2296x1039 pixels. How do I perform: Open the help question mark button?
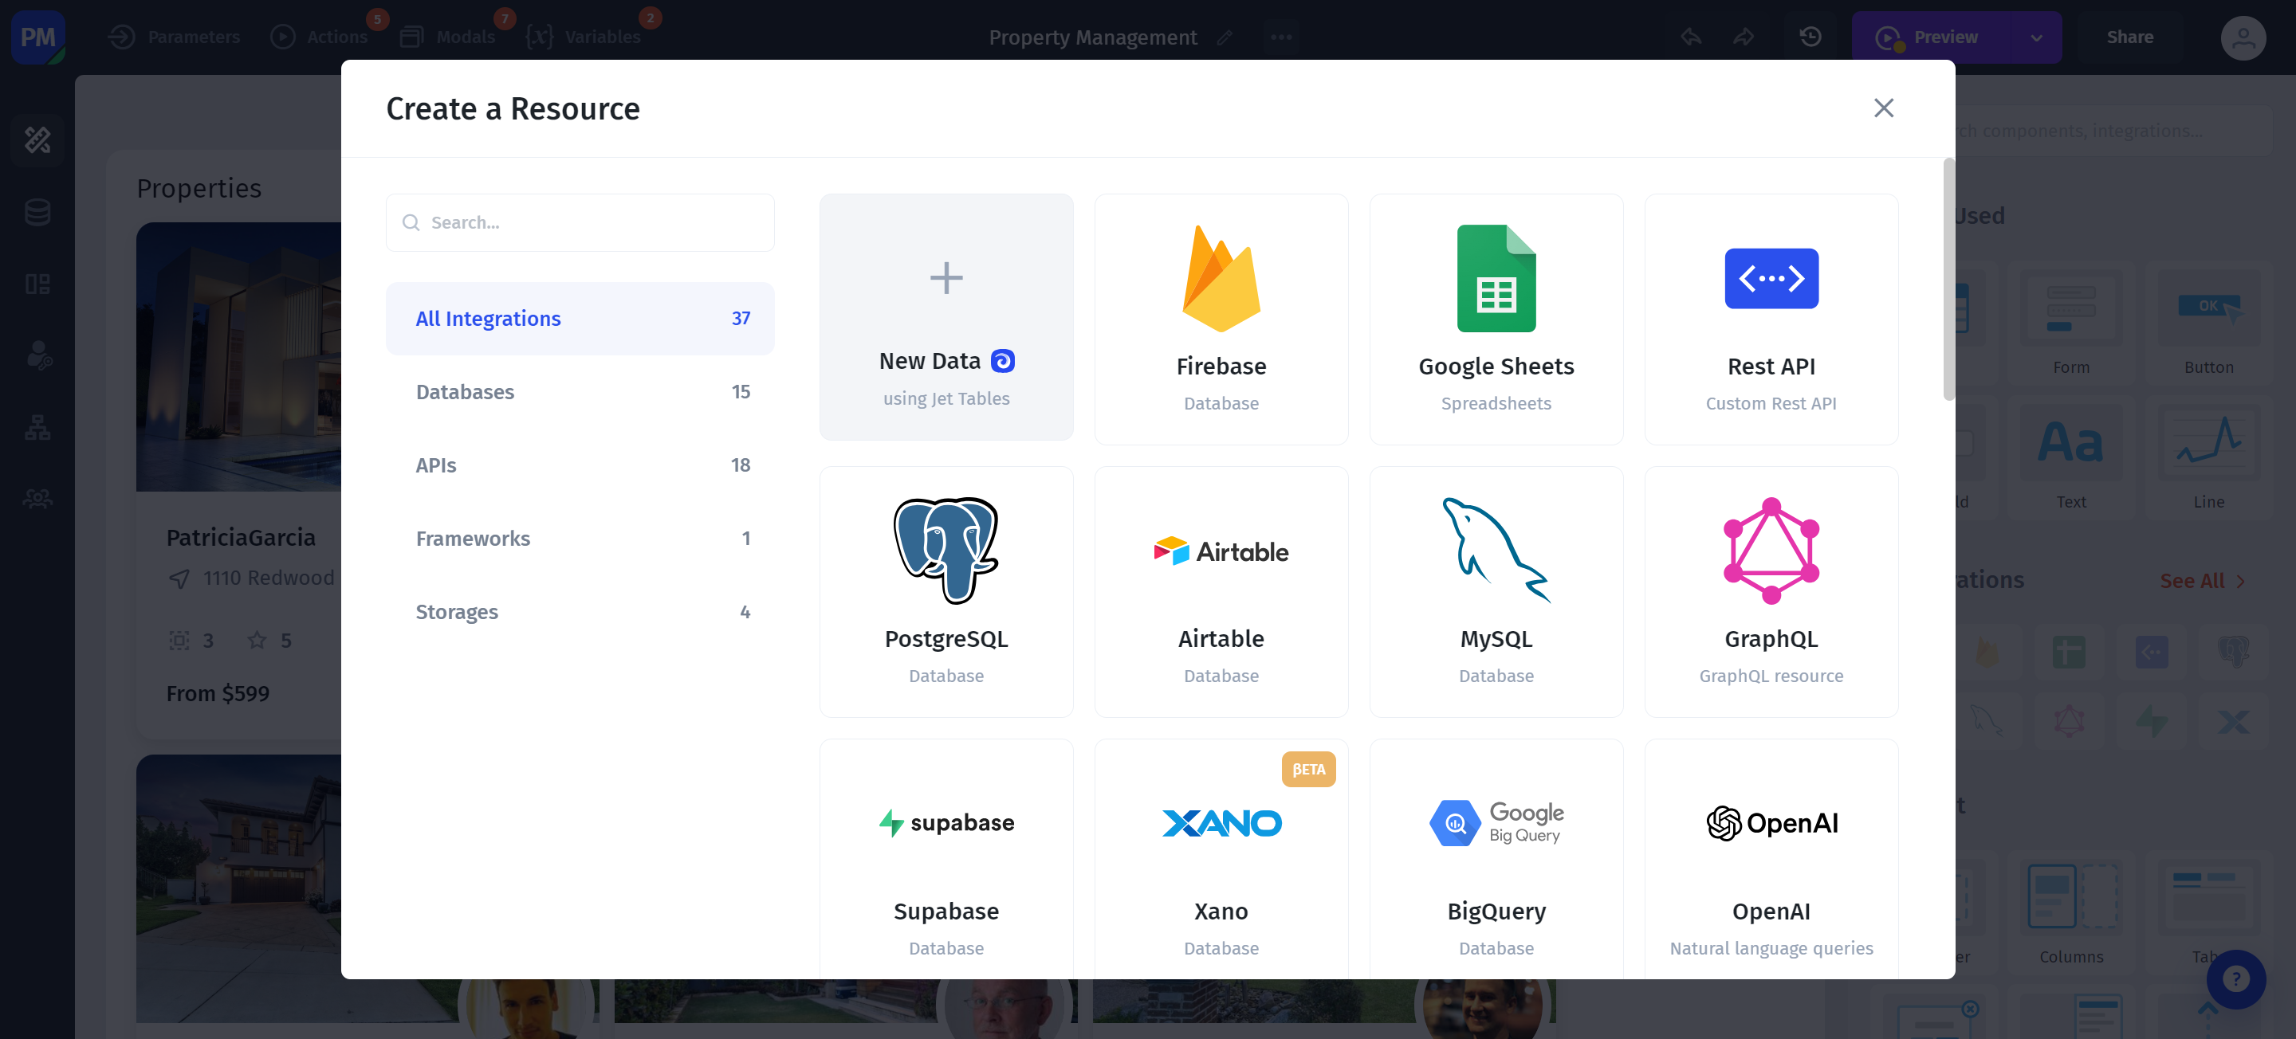[2235, 978]
